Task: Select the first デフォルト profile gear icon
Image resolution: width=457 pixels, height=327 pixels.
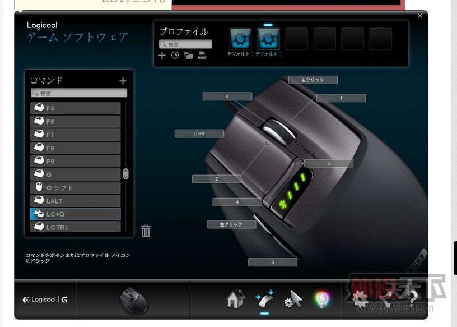Action: click(x=240, y=39)
